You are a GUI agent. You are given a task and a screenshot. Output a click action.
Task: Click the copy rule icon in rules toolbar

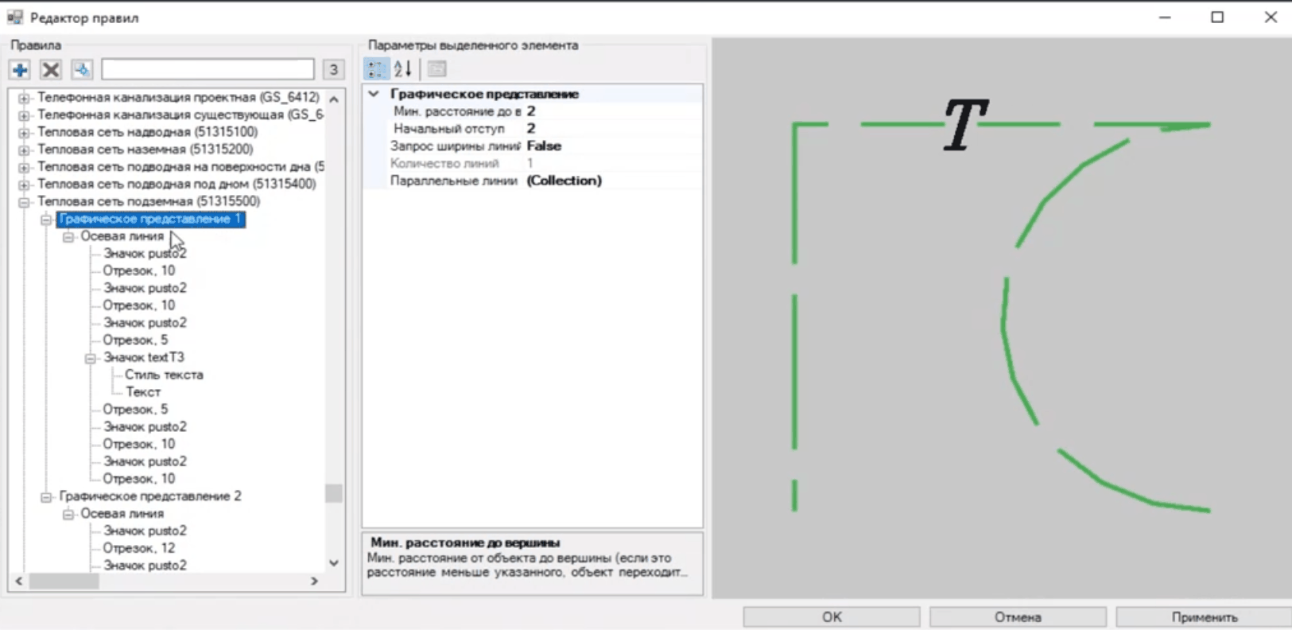click(x=82, y=70)
